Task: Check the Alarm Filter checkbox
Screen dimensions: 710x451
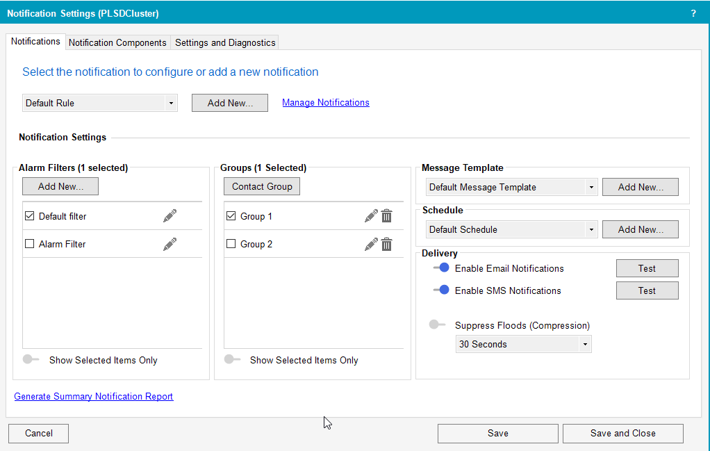Action: pos(29,244)
